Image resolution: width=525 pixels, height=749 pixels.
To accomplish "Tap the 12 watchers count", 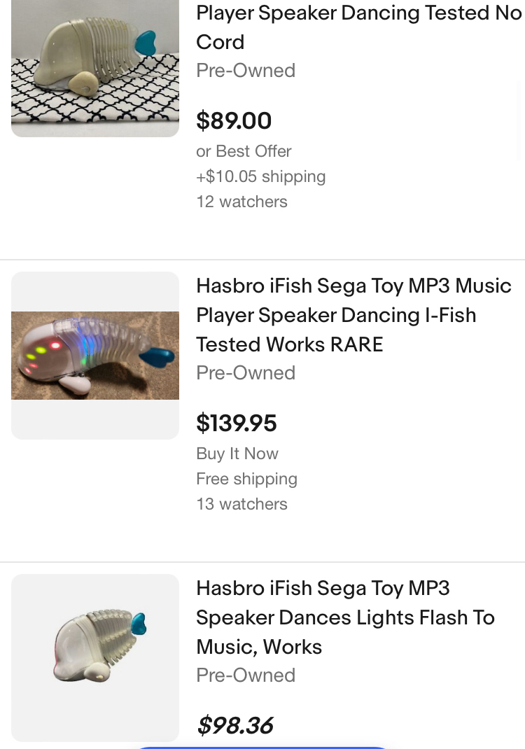I will click(241, 202).
